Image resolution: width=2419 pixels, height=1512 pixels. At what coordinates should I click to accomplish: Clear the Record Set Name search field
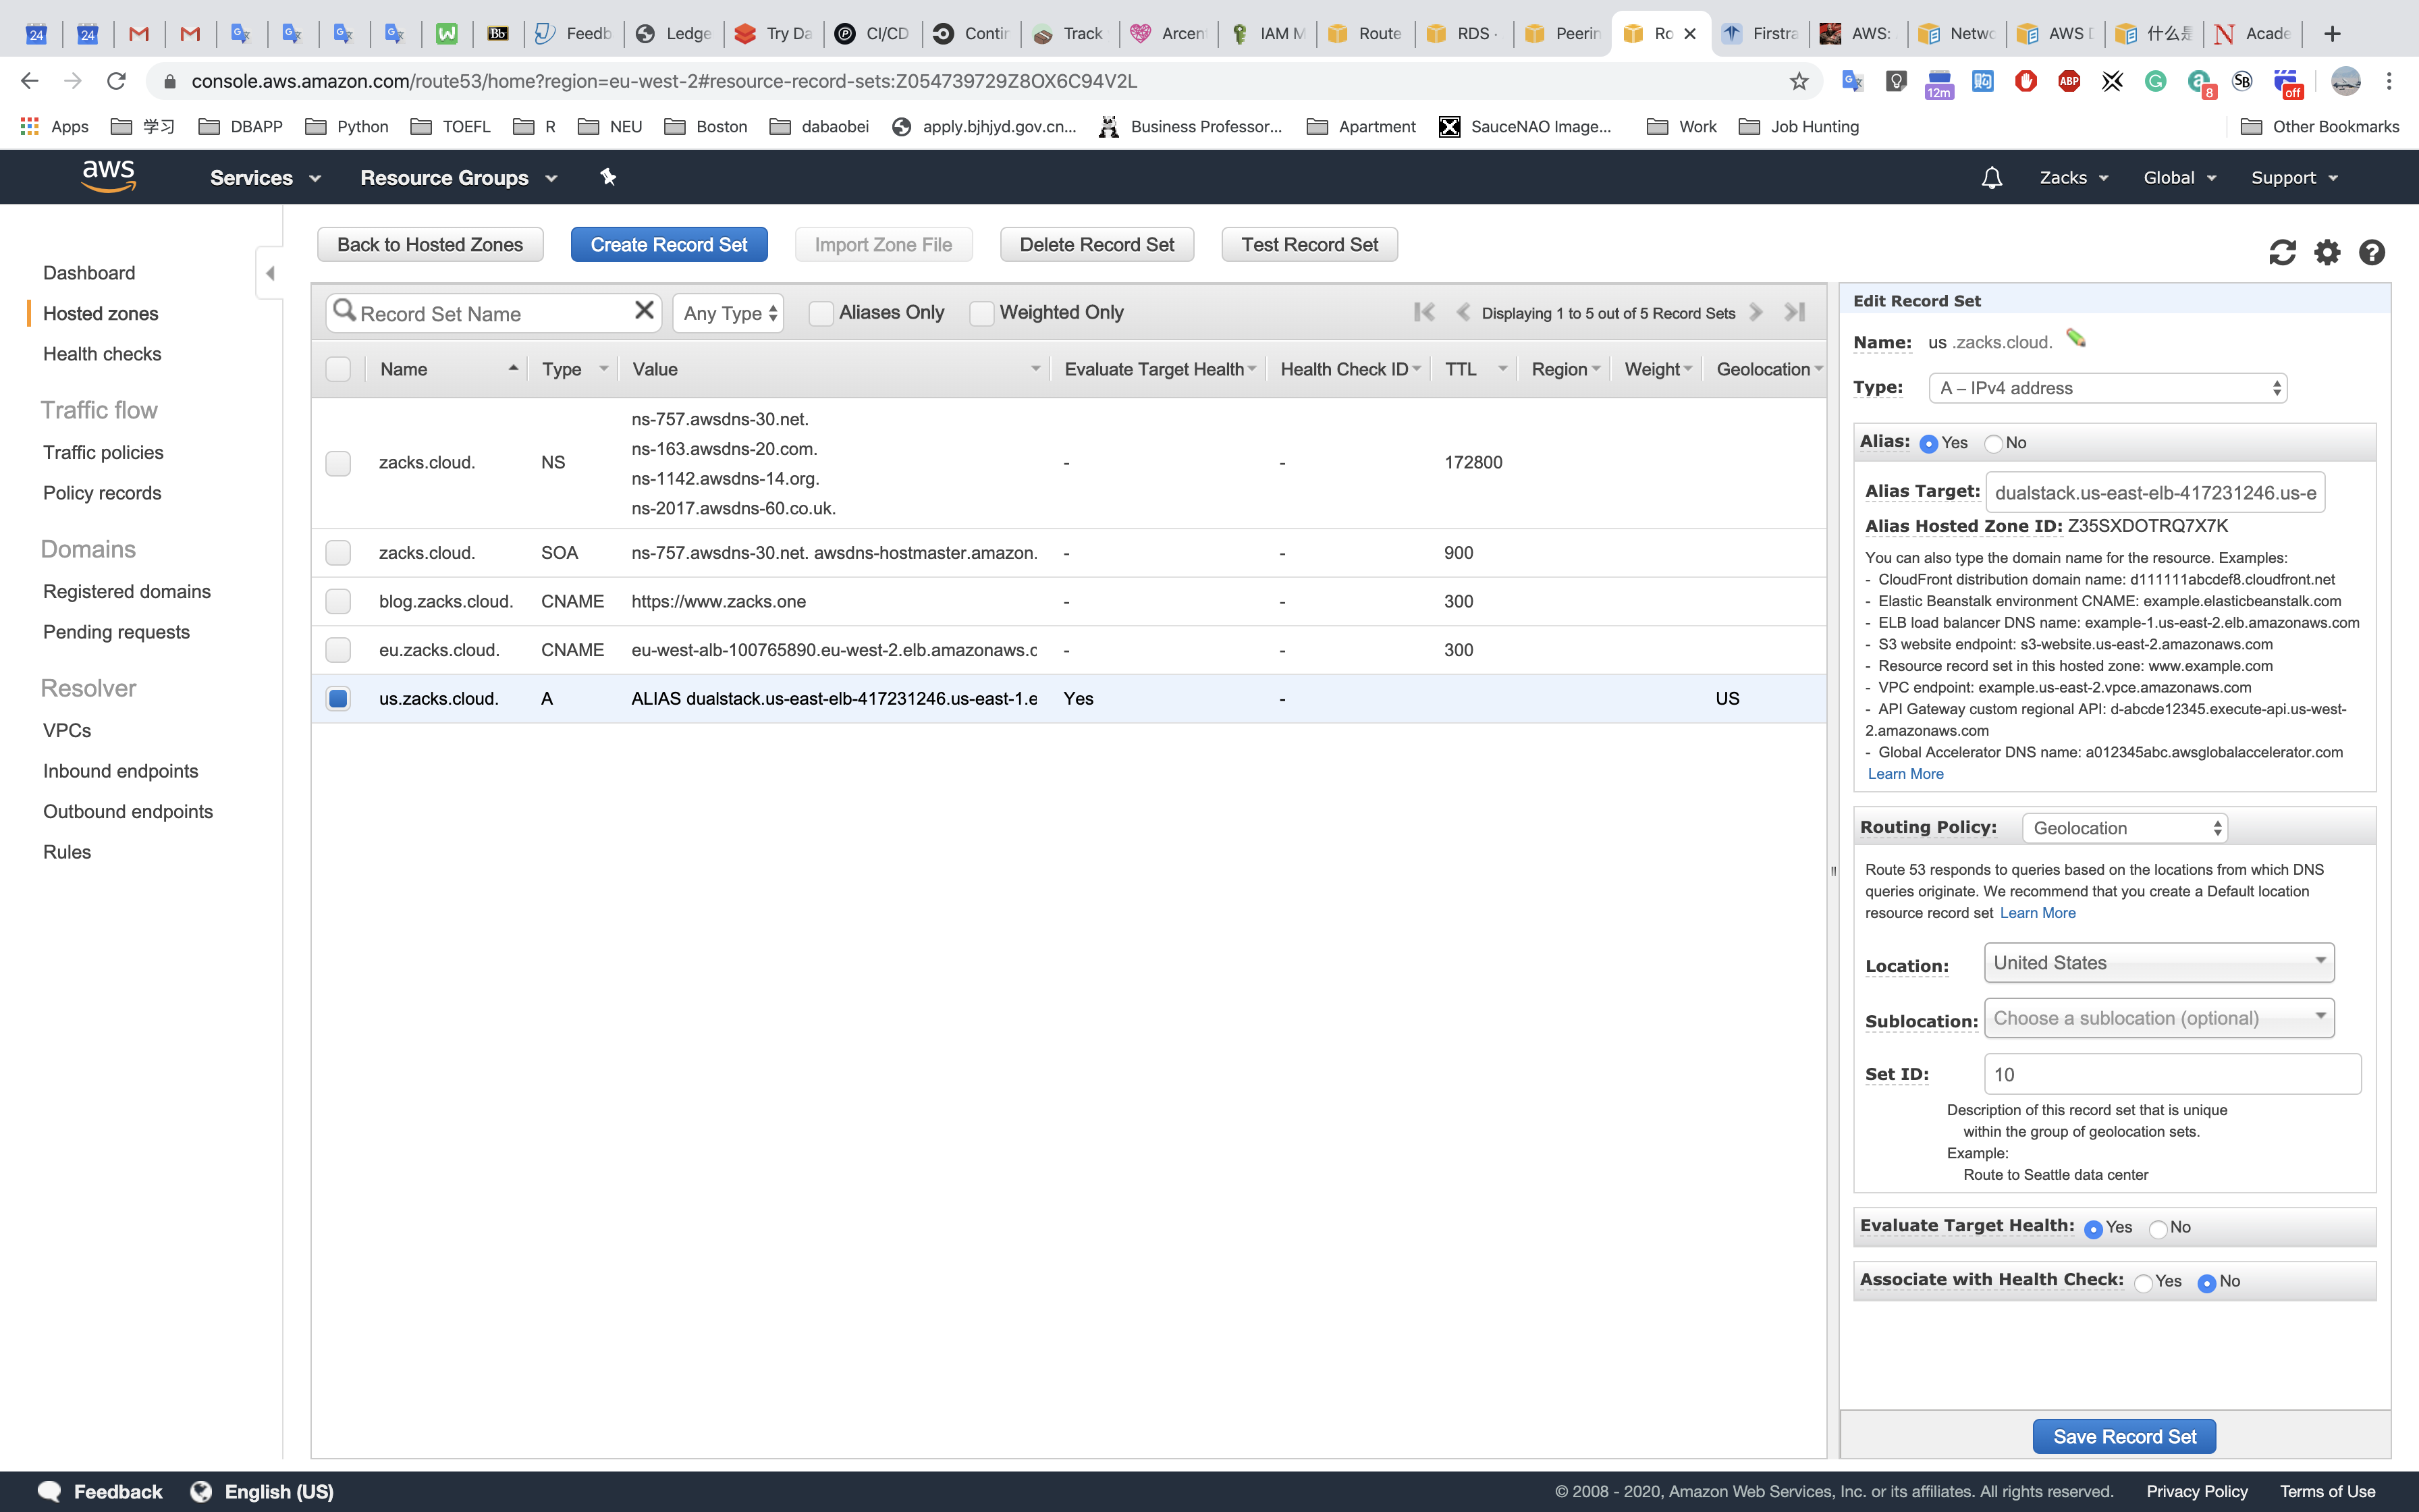click(644, 311)
